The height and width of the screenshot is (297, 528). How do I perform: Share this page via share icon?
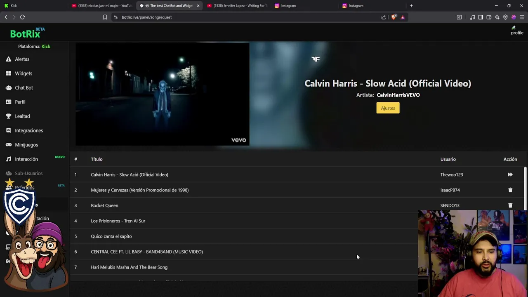[384, 17]
